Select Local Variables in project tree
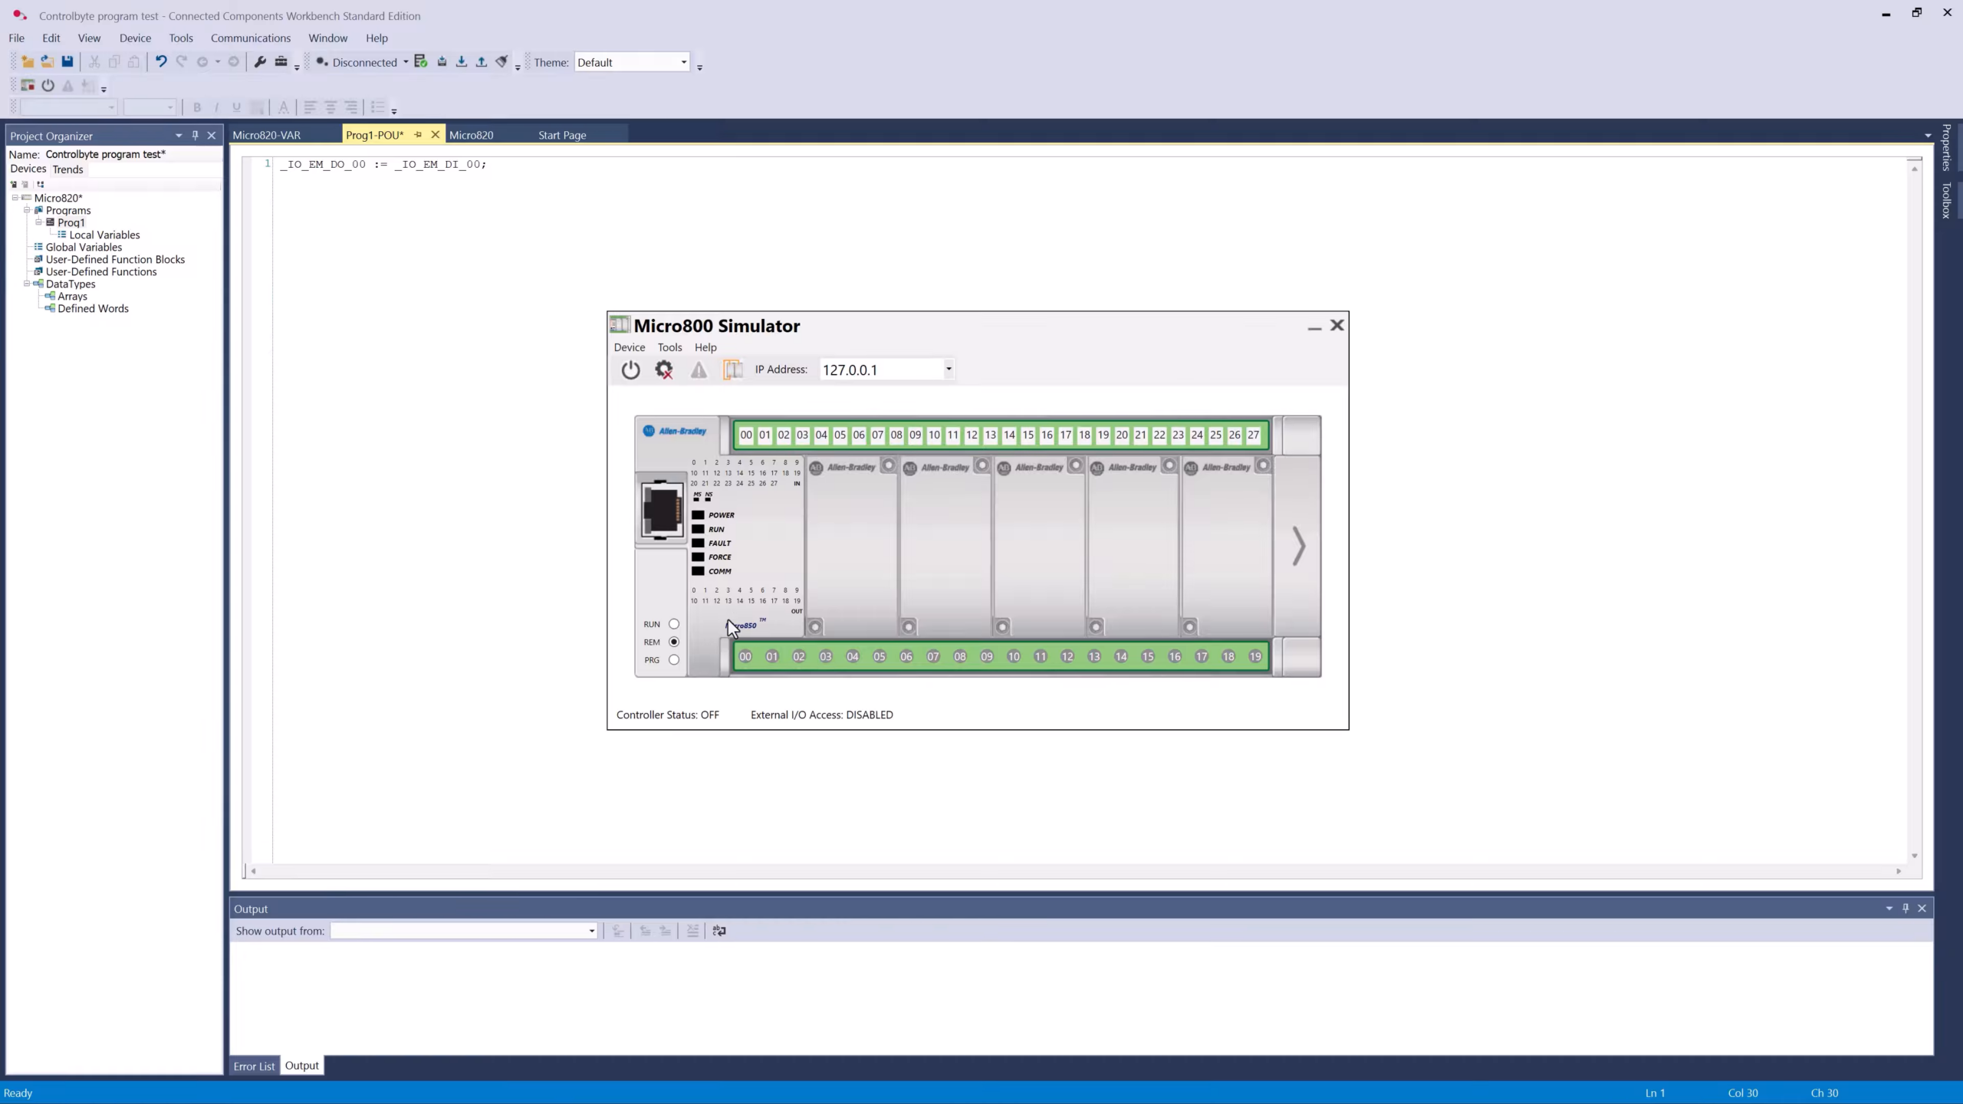The height and width of the screenshot is (1104, 1963). [104, 235]
